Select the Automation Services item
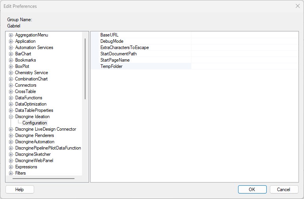Viewport: 304px width, 199px height. (x=34, y=47)
